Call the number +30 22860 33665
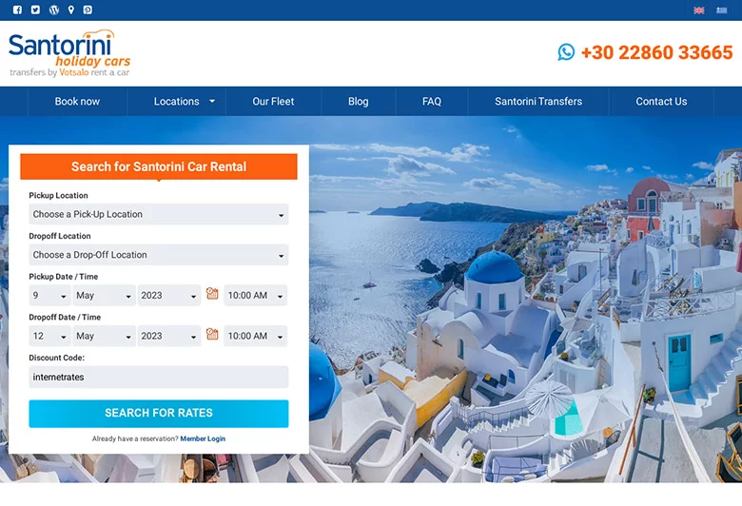 (x=656, y=52)
